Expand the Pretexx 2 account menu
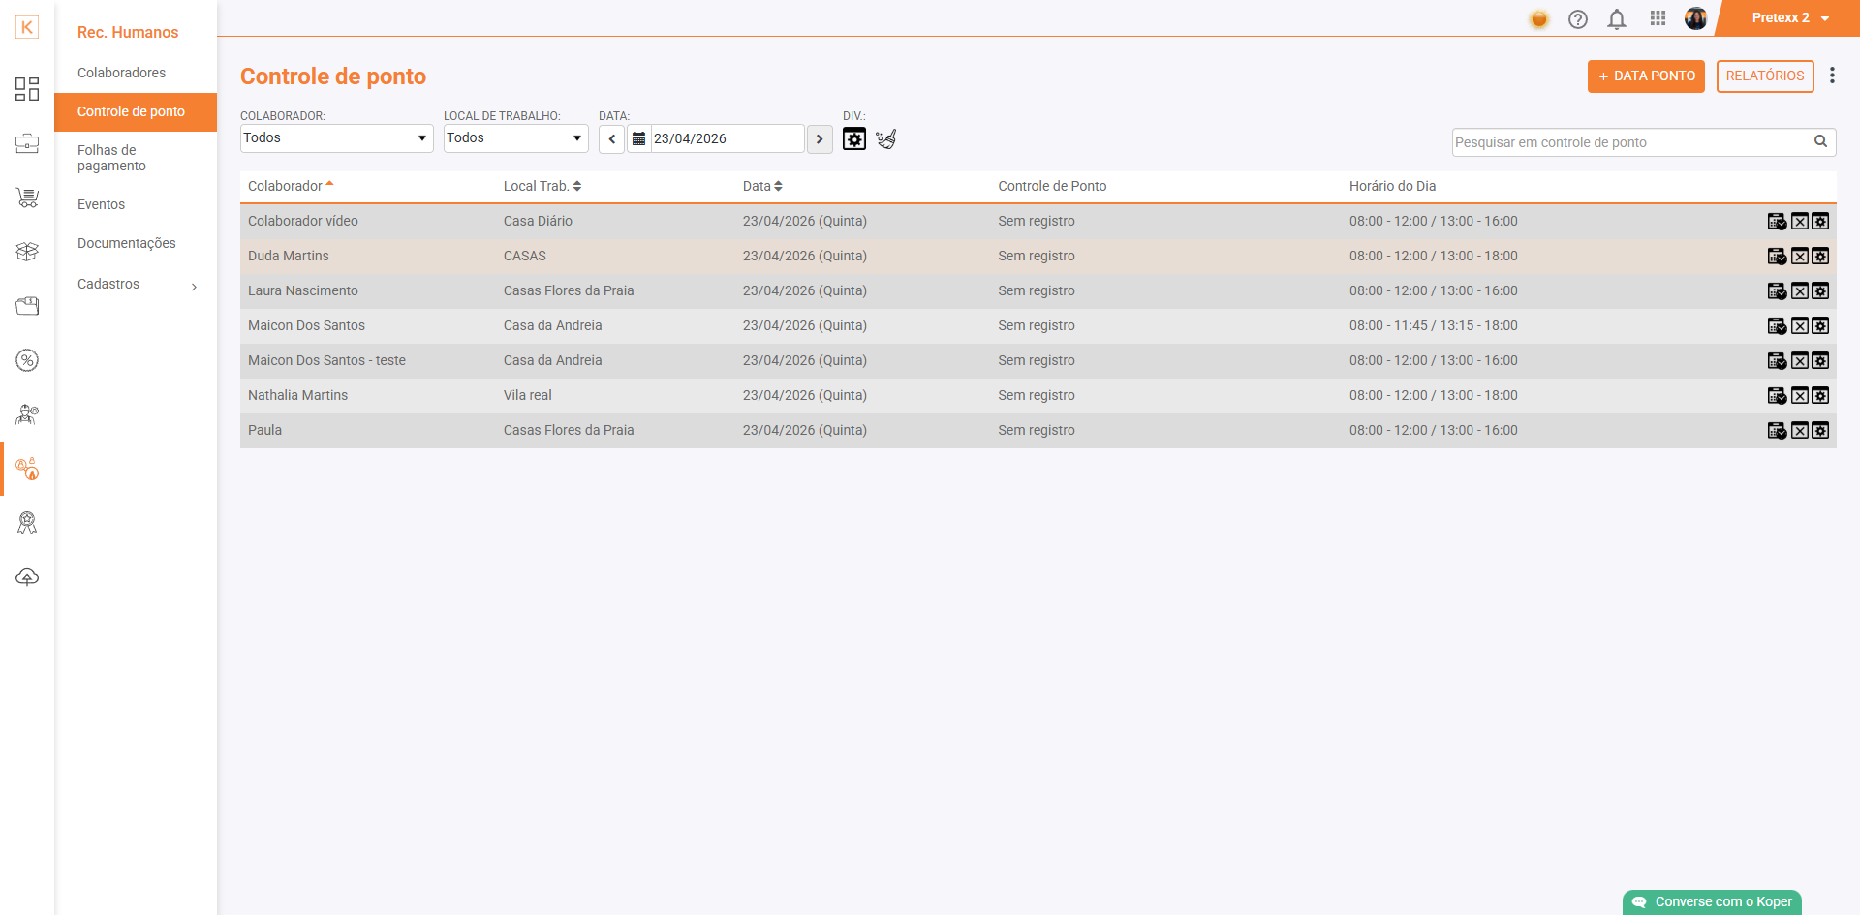Image resolution: width=1860 pixels, height=915 pixels. 1790,18
